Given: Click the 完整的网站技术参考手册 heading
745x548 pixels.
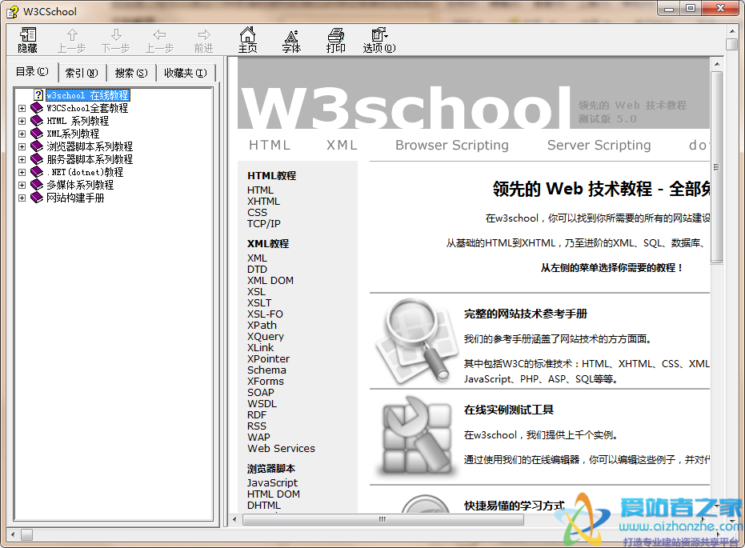Looking at the screenshot, I should [x=526, y=314].
